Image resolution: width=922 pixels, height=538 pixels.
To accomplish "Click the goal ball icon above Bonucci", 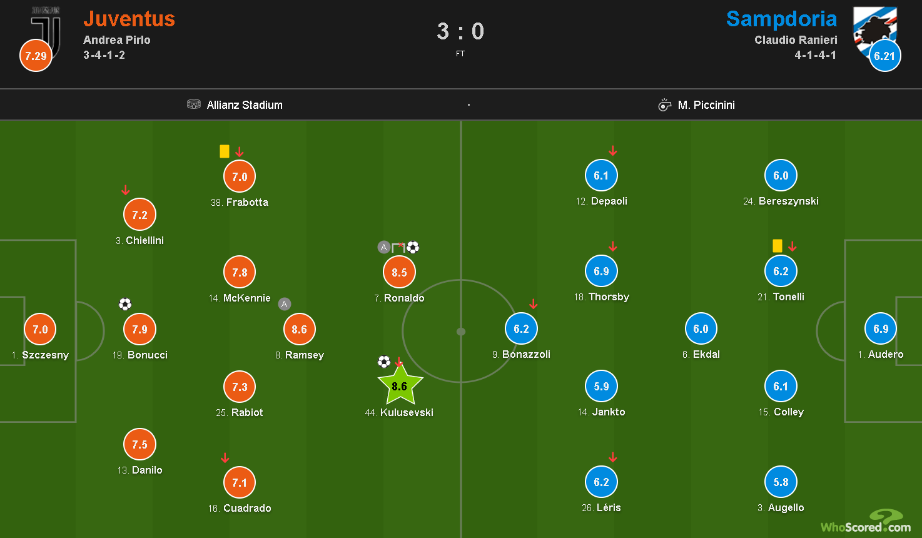I will pyautogui.click(x=125, y=305).
